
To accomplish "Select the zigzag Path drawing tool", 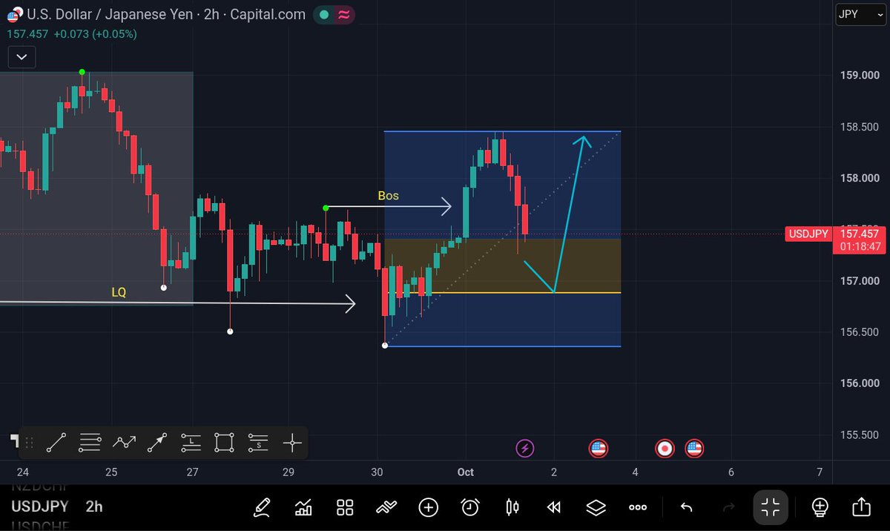I will point(124,443).
